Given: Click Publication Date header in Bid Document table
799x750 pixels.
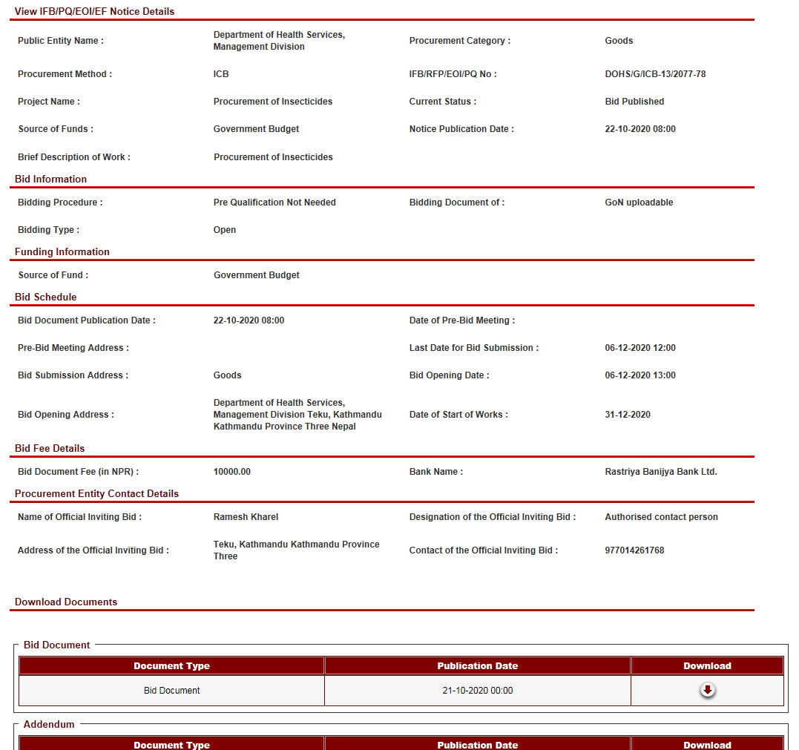Looking at the screenshot, I should (x=477, y=665).
